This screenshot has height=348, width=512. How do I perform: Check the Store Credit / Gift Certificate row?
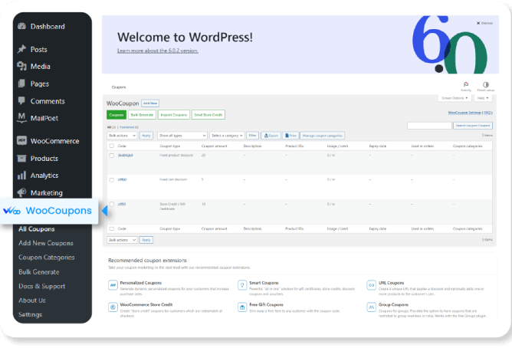click(112, 204)
